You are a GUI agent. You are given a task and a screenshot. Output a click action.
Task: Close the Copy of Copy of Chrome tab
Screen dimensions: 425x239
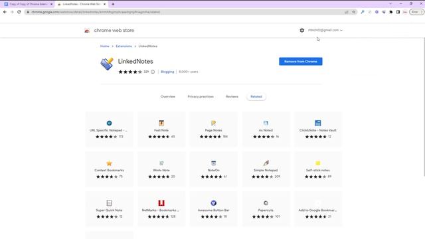pos(51,5)
